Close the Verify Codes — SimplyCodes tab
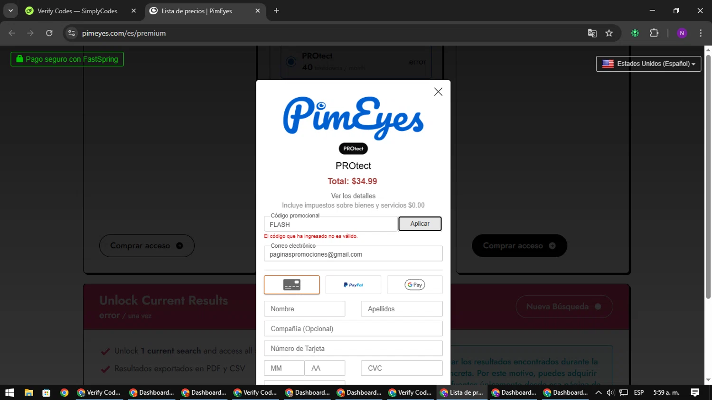The image size is (712, 400). (x=133, y=11)
